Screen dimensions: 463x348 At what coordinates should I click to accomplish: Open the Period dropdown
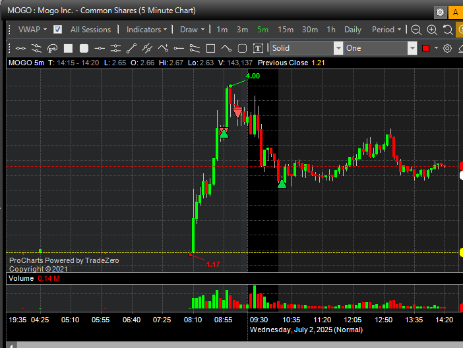386,30
